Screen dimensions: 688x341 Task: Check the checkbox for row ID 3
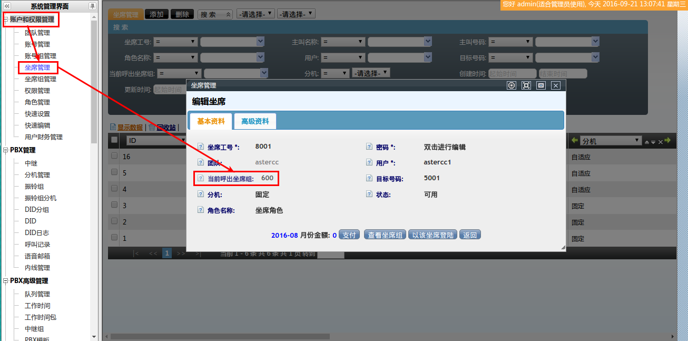(x=114, y=205)
